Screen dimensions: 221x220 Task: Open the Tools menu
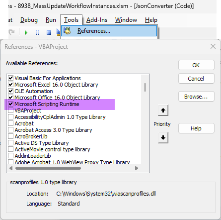pos(71,20)
